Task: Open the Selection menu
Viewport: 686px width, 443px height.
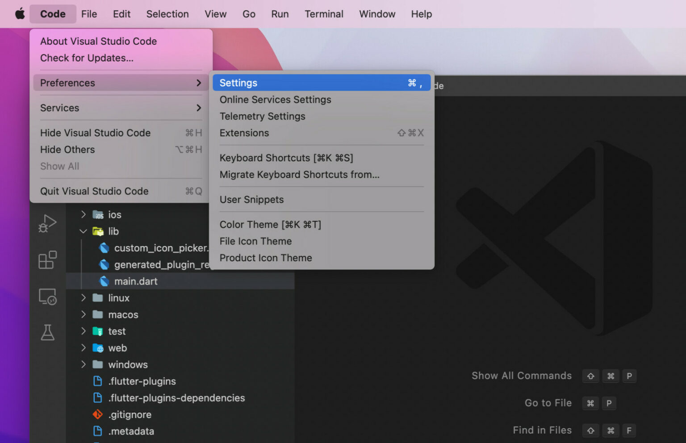Action: (167, 14)
